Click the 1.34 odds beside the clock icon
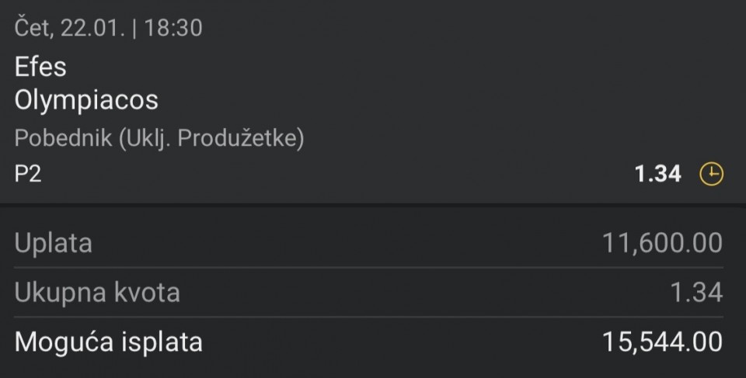Screen dimensions: 746x378 (657, 175)
